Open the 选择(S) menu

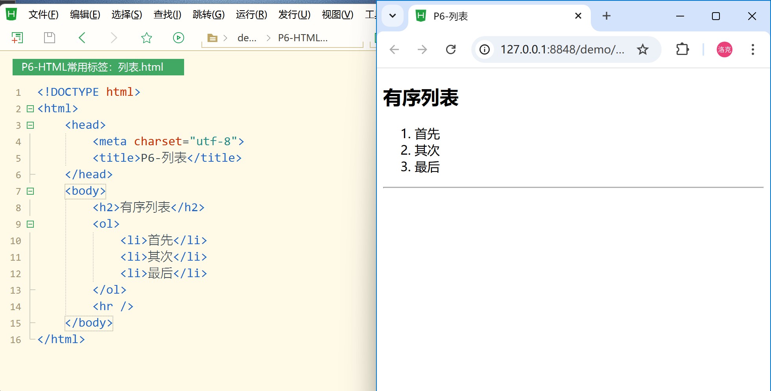127,15
